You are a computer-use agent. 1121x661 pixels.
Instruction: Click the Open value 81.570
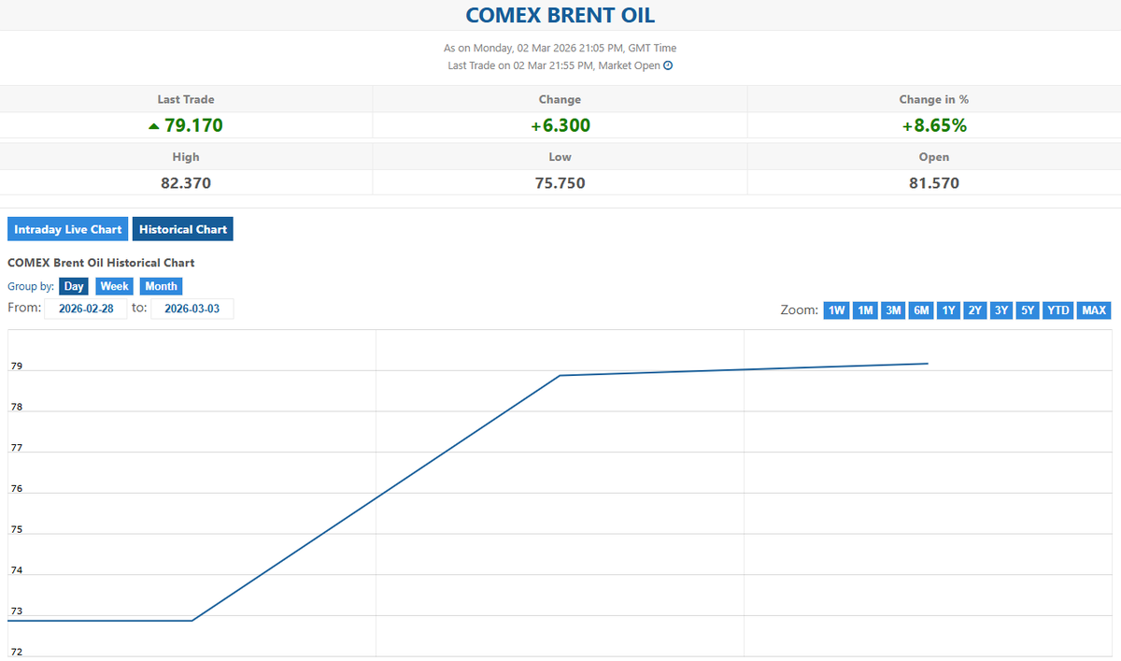[x=934, y=183]
